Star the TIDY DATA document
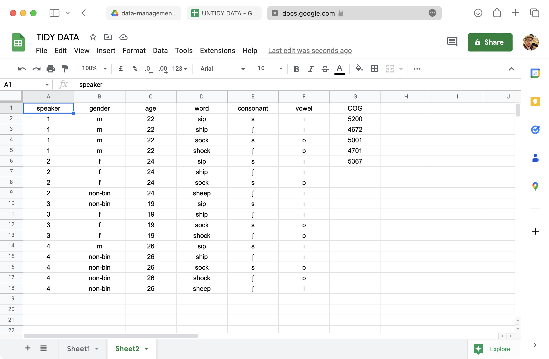The height and width of the screenshot is (359, 549). pyautogui.click(x=93, y=37)
